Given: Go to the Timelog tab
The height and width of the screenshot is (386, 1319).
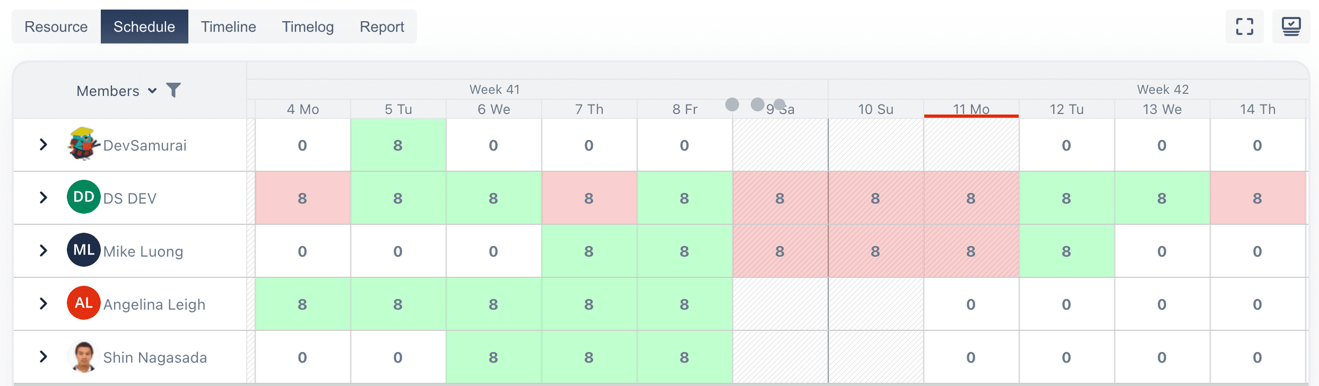Looking at the screenshot, I should (308, 27).
